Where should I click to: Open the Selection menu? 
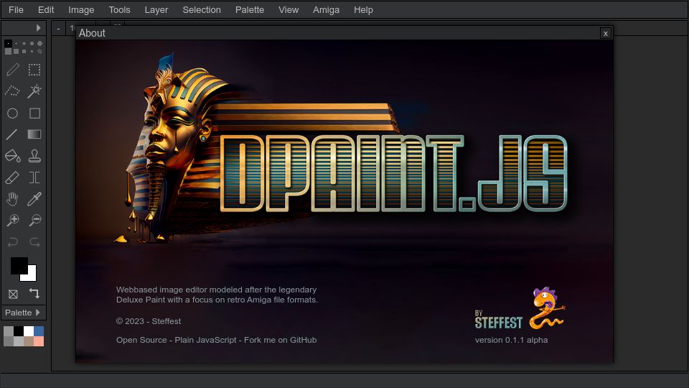point(202,9)
